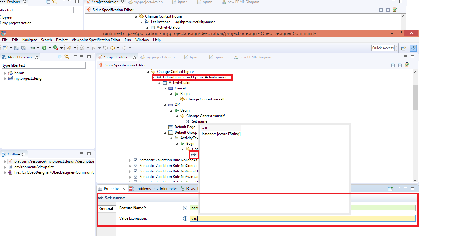Toggle Link with Editor in Model Explorer
This screenshot has width=475, height=236.
67,57
